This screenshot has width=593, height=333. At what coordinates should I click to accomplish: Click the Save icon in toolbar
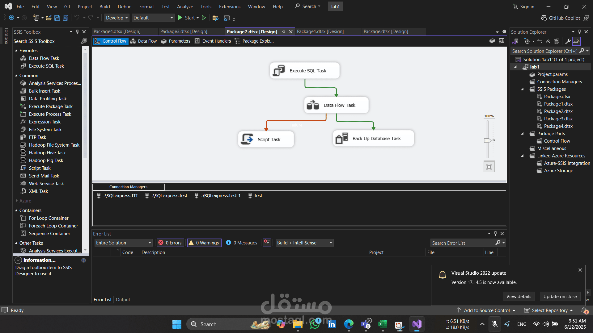coord(57,18)
